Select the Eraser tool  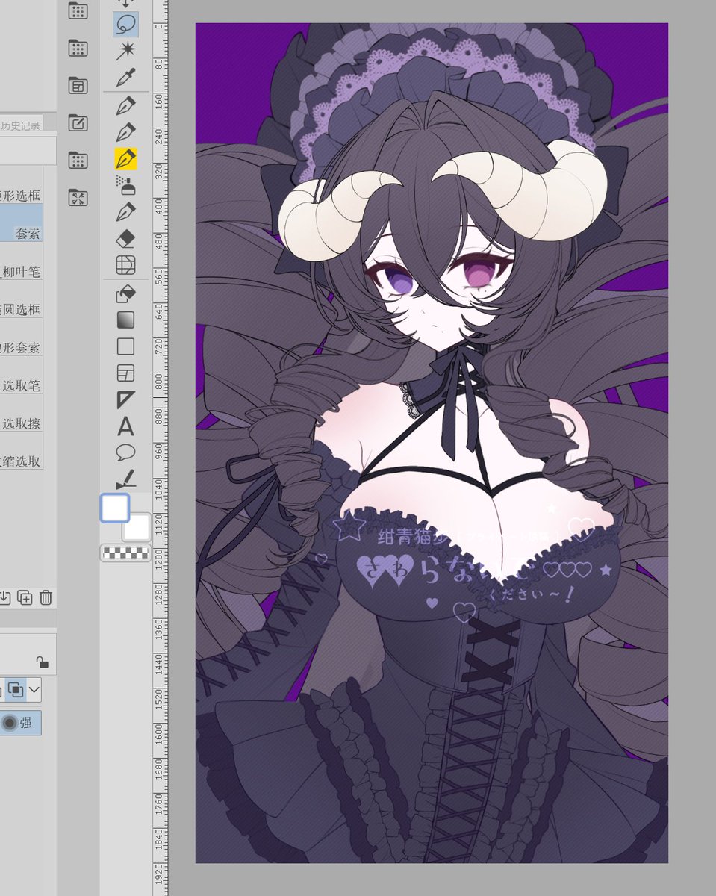(x=125, y=239)
